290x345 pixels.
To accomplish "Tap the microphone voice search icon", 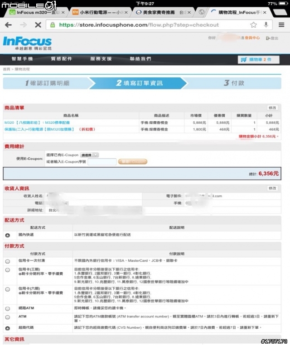I will pos(266,25).
